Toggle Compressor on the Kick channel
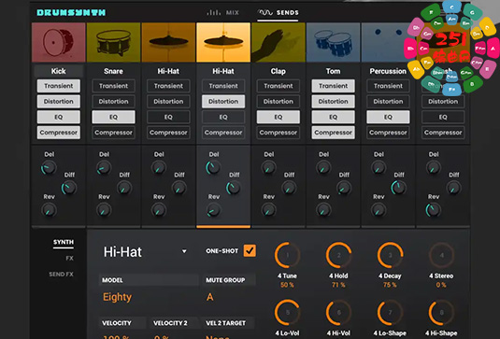500x339 pixels. (59, 133)
